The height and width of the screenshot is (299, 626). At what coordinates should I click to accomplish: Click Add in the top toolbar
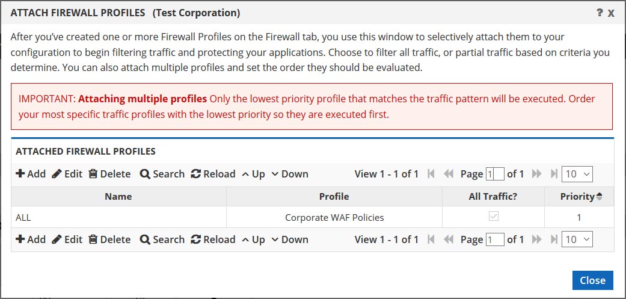(x=31, y=174)
